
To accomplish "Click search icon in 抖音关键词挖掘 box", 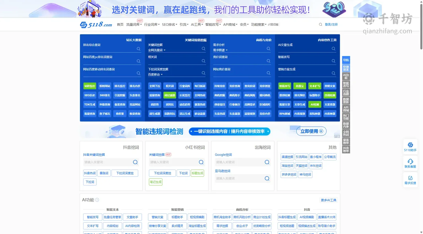I will pyautogui.click(x=135, y=162).
